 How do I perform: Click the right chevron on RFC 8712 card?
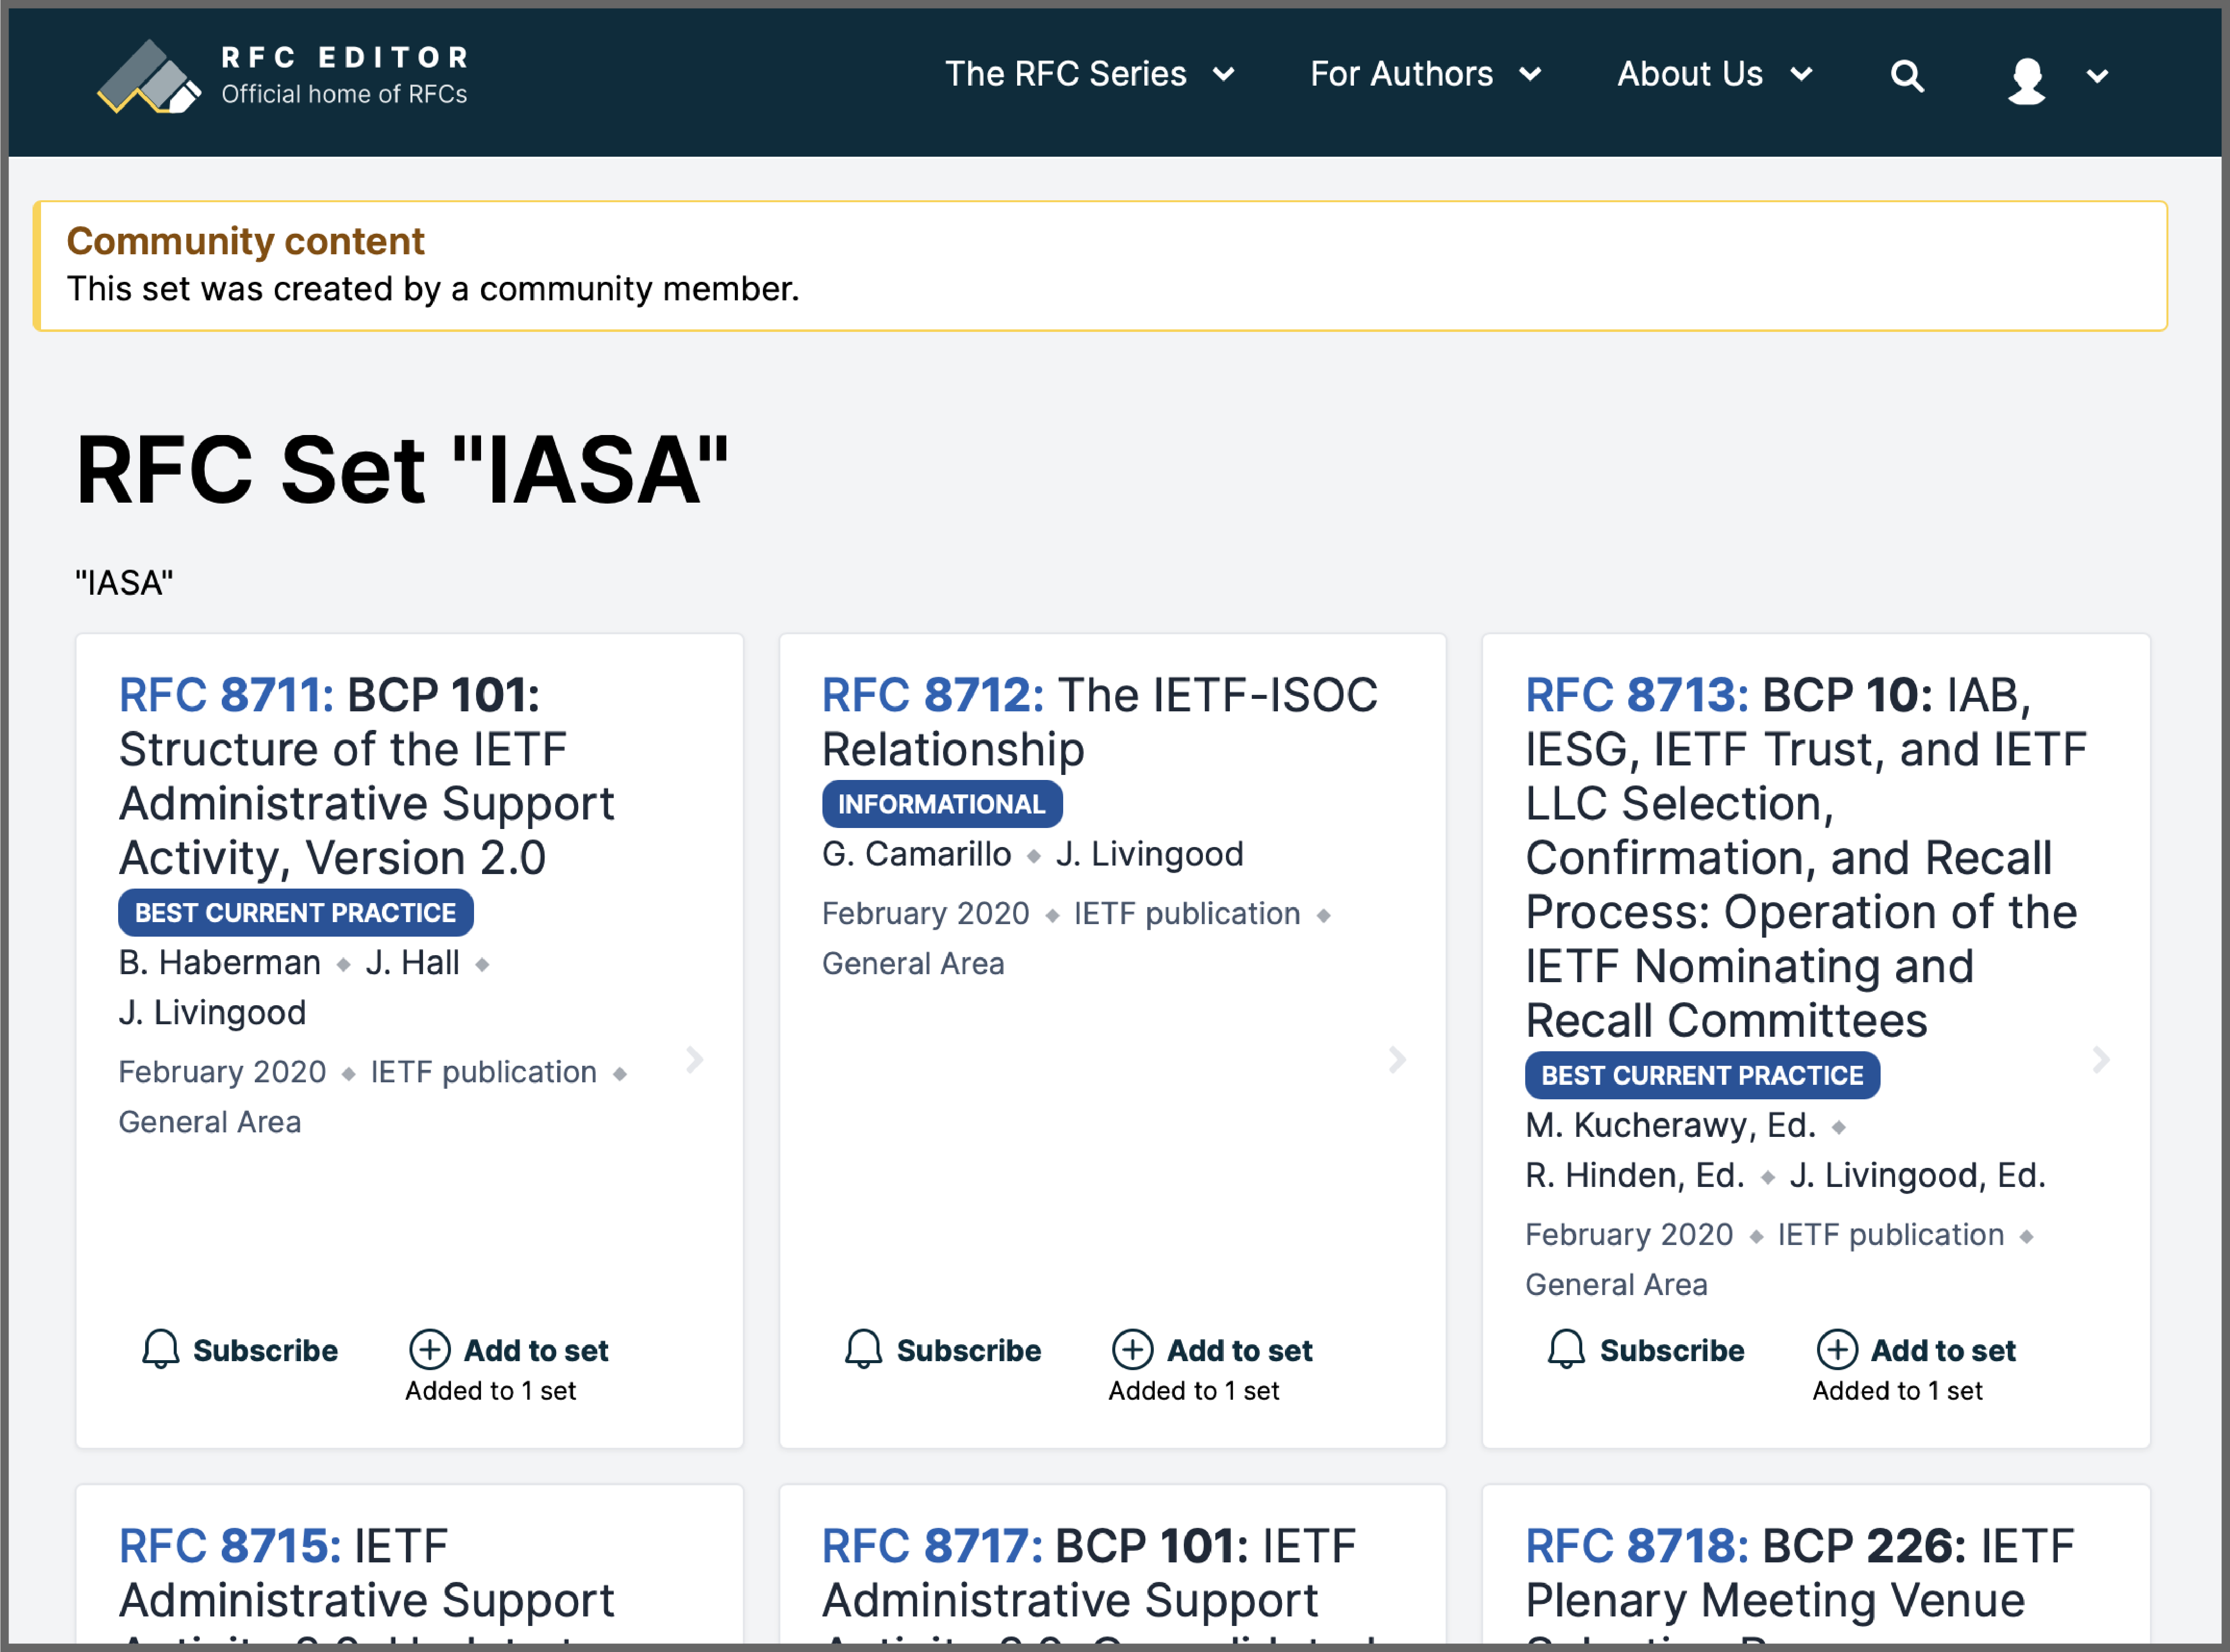pos(1397,1059)
